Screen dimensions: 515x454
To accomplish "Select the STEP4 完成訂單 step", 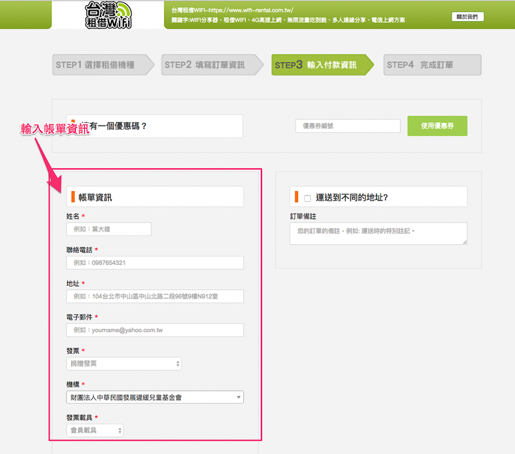I will 432,65.
